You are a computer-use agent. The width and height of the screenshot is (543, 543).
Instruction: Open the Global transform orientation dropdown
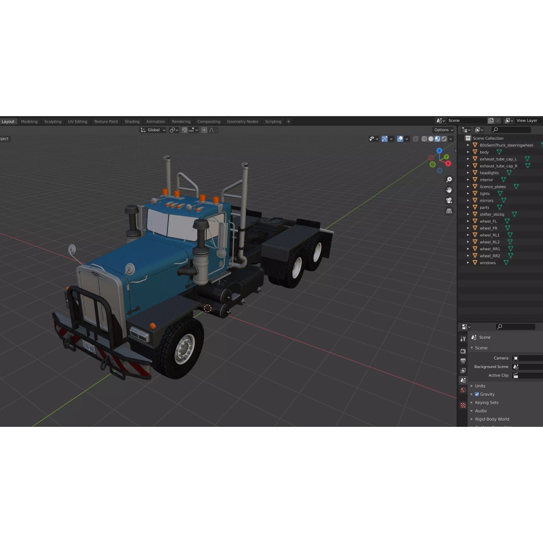pos(153,130)
